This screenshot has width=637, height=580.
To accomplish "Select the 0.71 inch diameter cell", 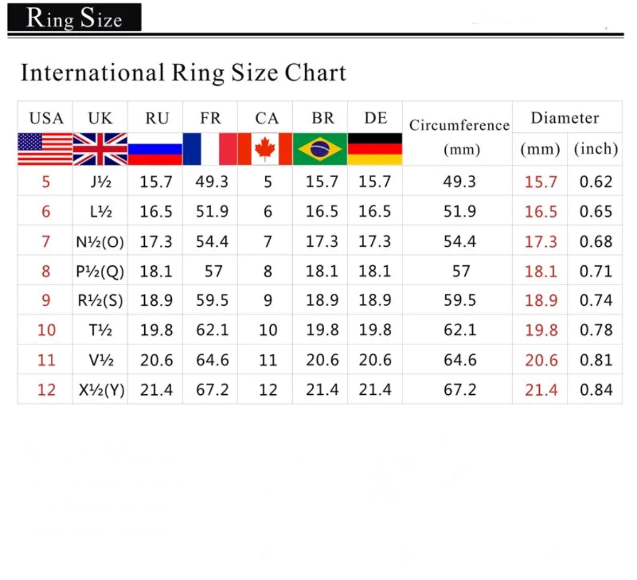I will click(595, 271).
